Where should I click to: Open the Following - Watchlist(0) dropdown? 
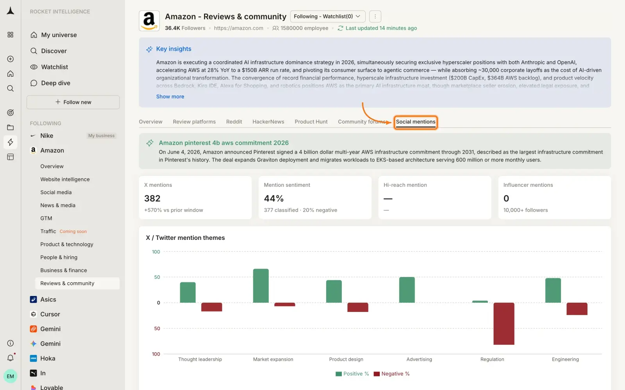point(328,16)
